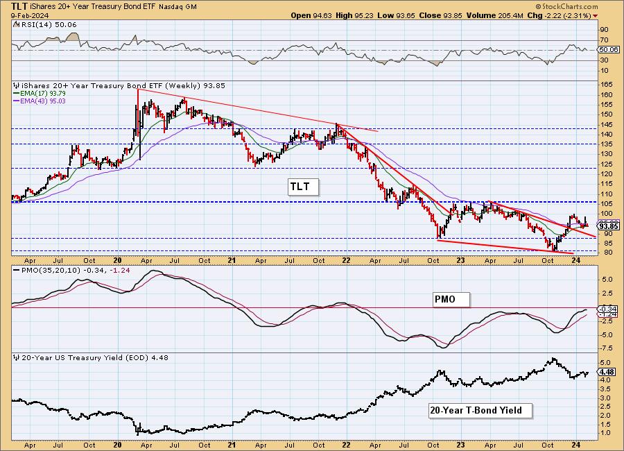
Task: Click the EMA(17) 93.79 legend entry
Action: point(40,93)
